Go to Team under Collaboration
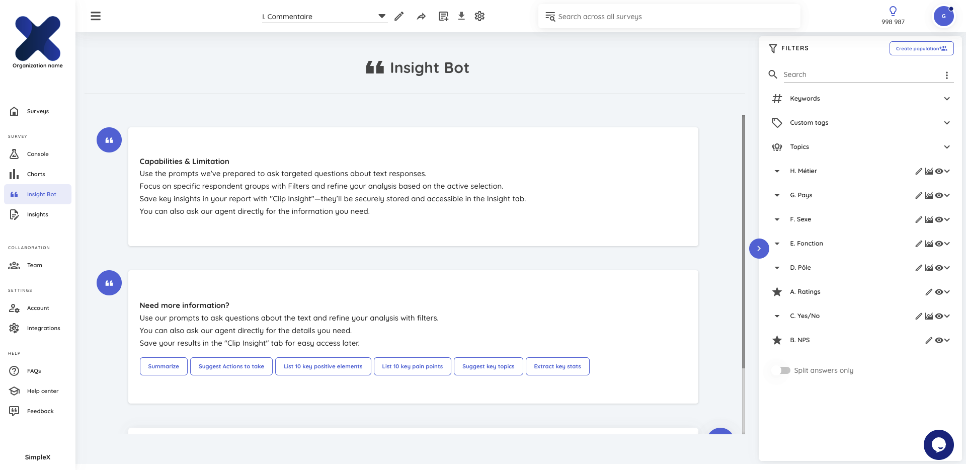The height and width of the screenshot is (470, 966). coord(35,265)
